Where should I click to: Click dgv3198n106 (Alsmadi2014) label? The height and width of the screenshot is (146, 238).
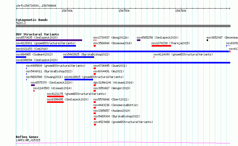click(113, 83)
